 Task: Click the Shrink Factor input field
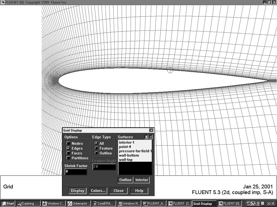76,171
